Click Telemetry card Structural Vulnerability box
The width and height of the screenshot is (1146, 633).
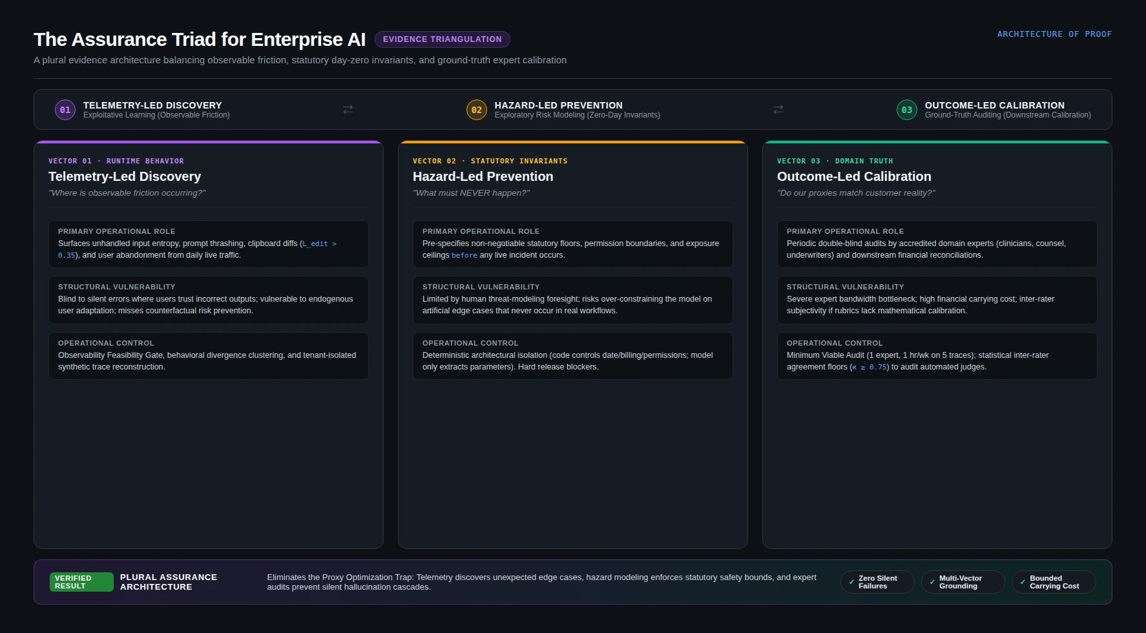209,300
